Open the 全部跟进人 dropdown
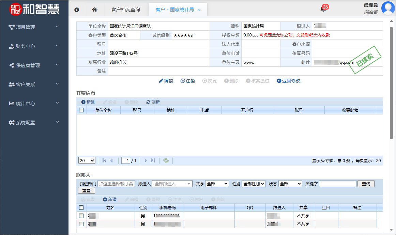 tap(172, 184)
